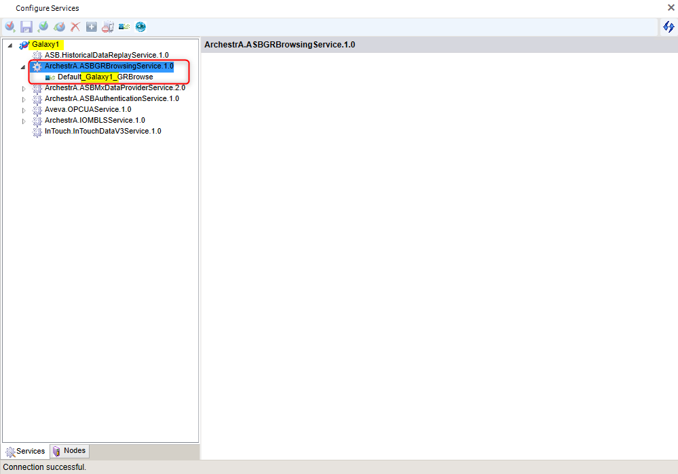Image resolution: width=678 pixels, height=474 pixels.
Task: Click gear icon beside ASB.HistoricalDataReplayService.1.0
Action: pyautogui.click(x=37, y=56)
